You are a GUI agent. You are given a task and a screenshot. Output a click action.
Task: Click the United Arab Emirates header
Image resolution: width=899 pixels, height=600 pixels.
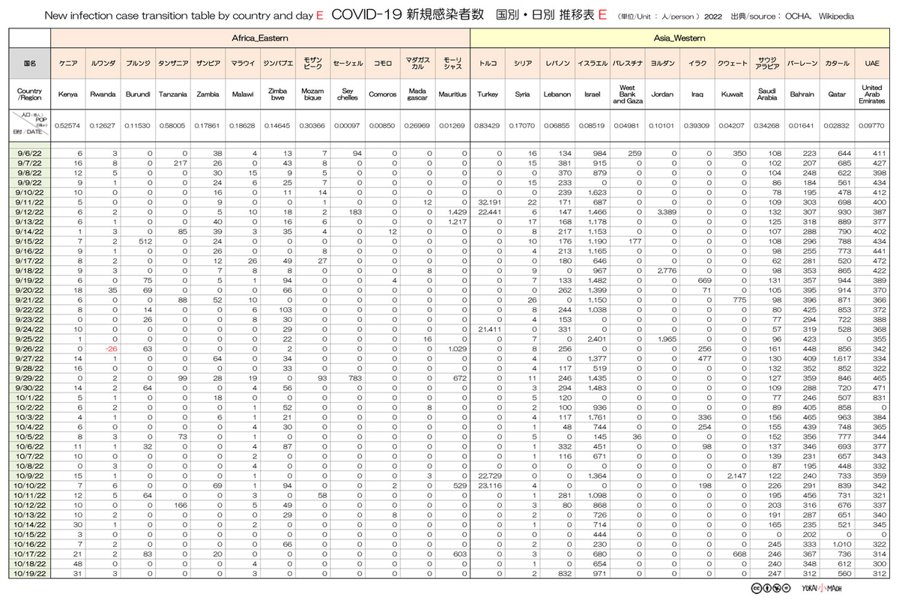point(873,95)
